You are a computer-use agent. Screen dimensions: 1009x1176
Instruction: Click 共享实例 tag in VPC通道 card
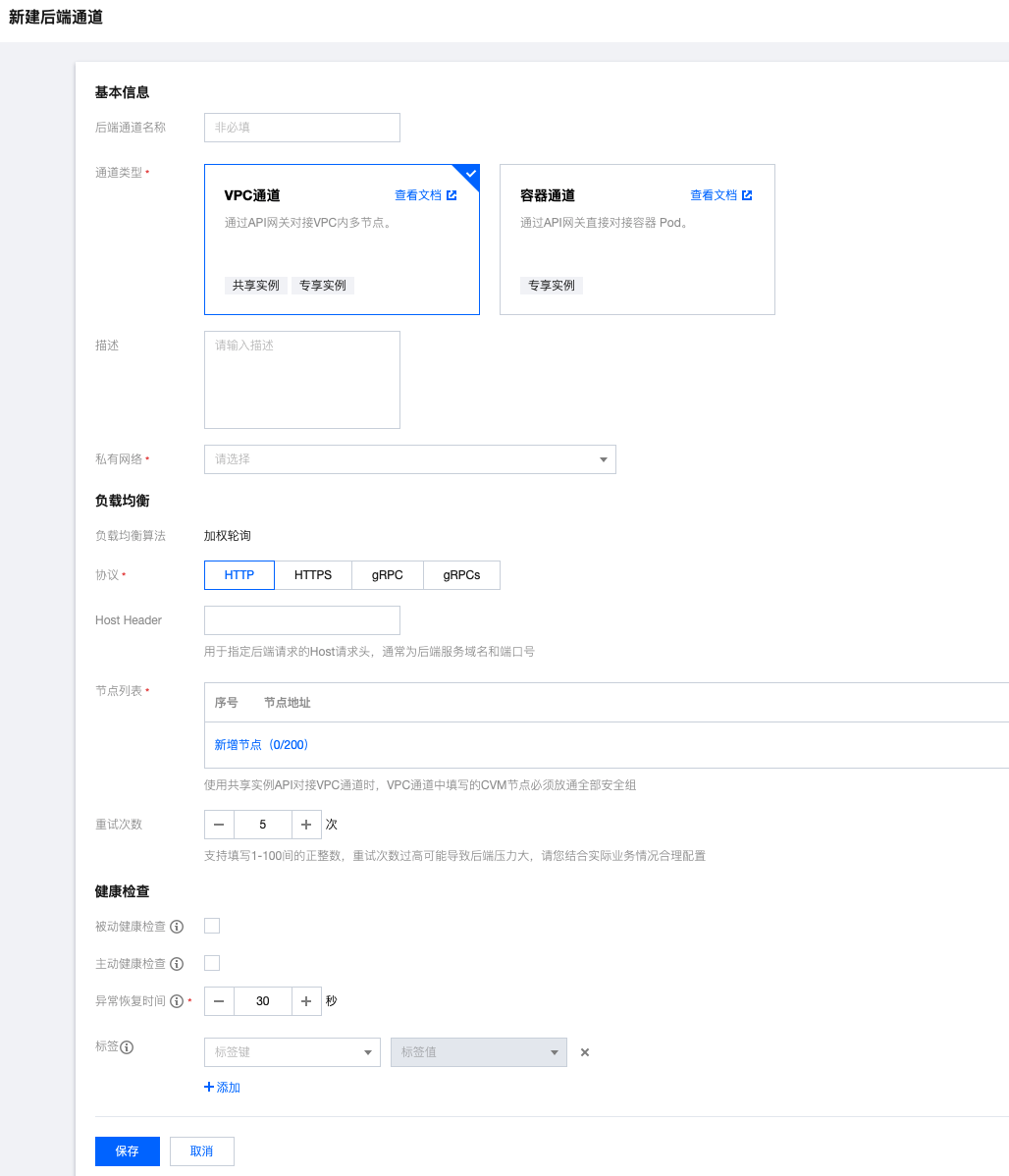(256, 286)
